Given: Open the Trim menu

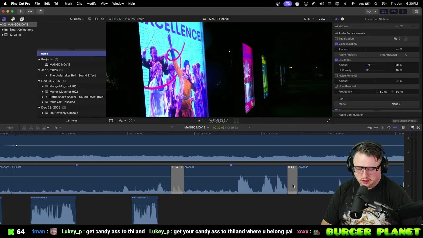Looking at the screenshot, I should (57, 4).
